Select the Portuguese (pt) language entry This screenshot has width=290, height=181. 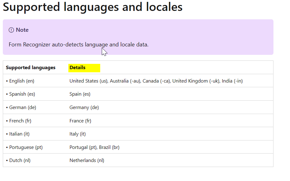coord(24,147)
